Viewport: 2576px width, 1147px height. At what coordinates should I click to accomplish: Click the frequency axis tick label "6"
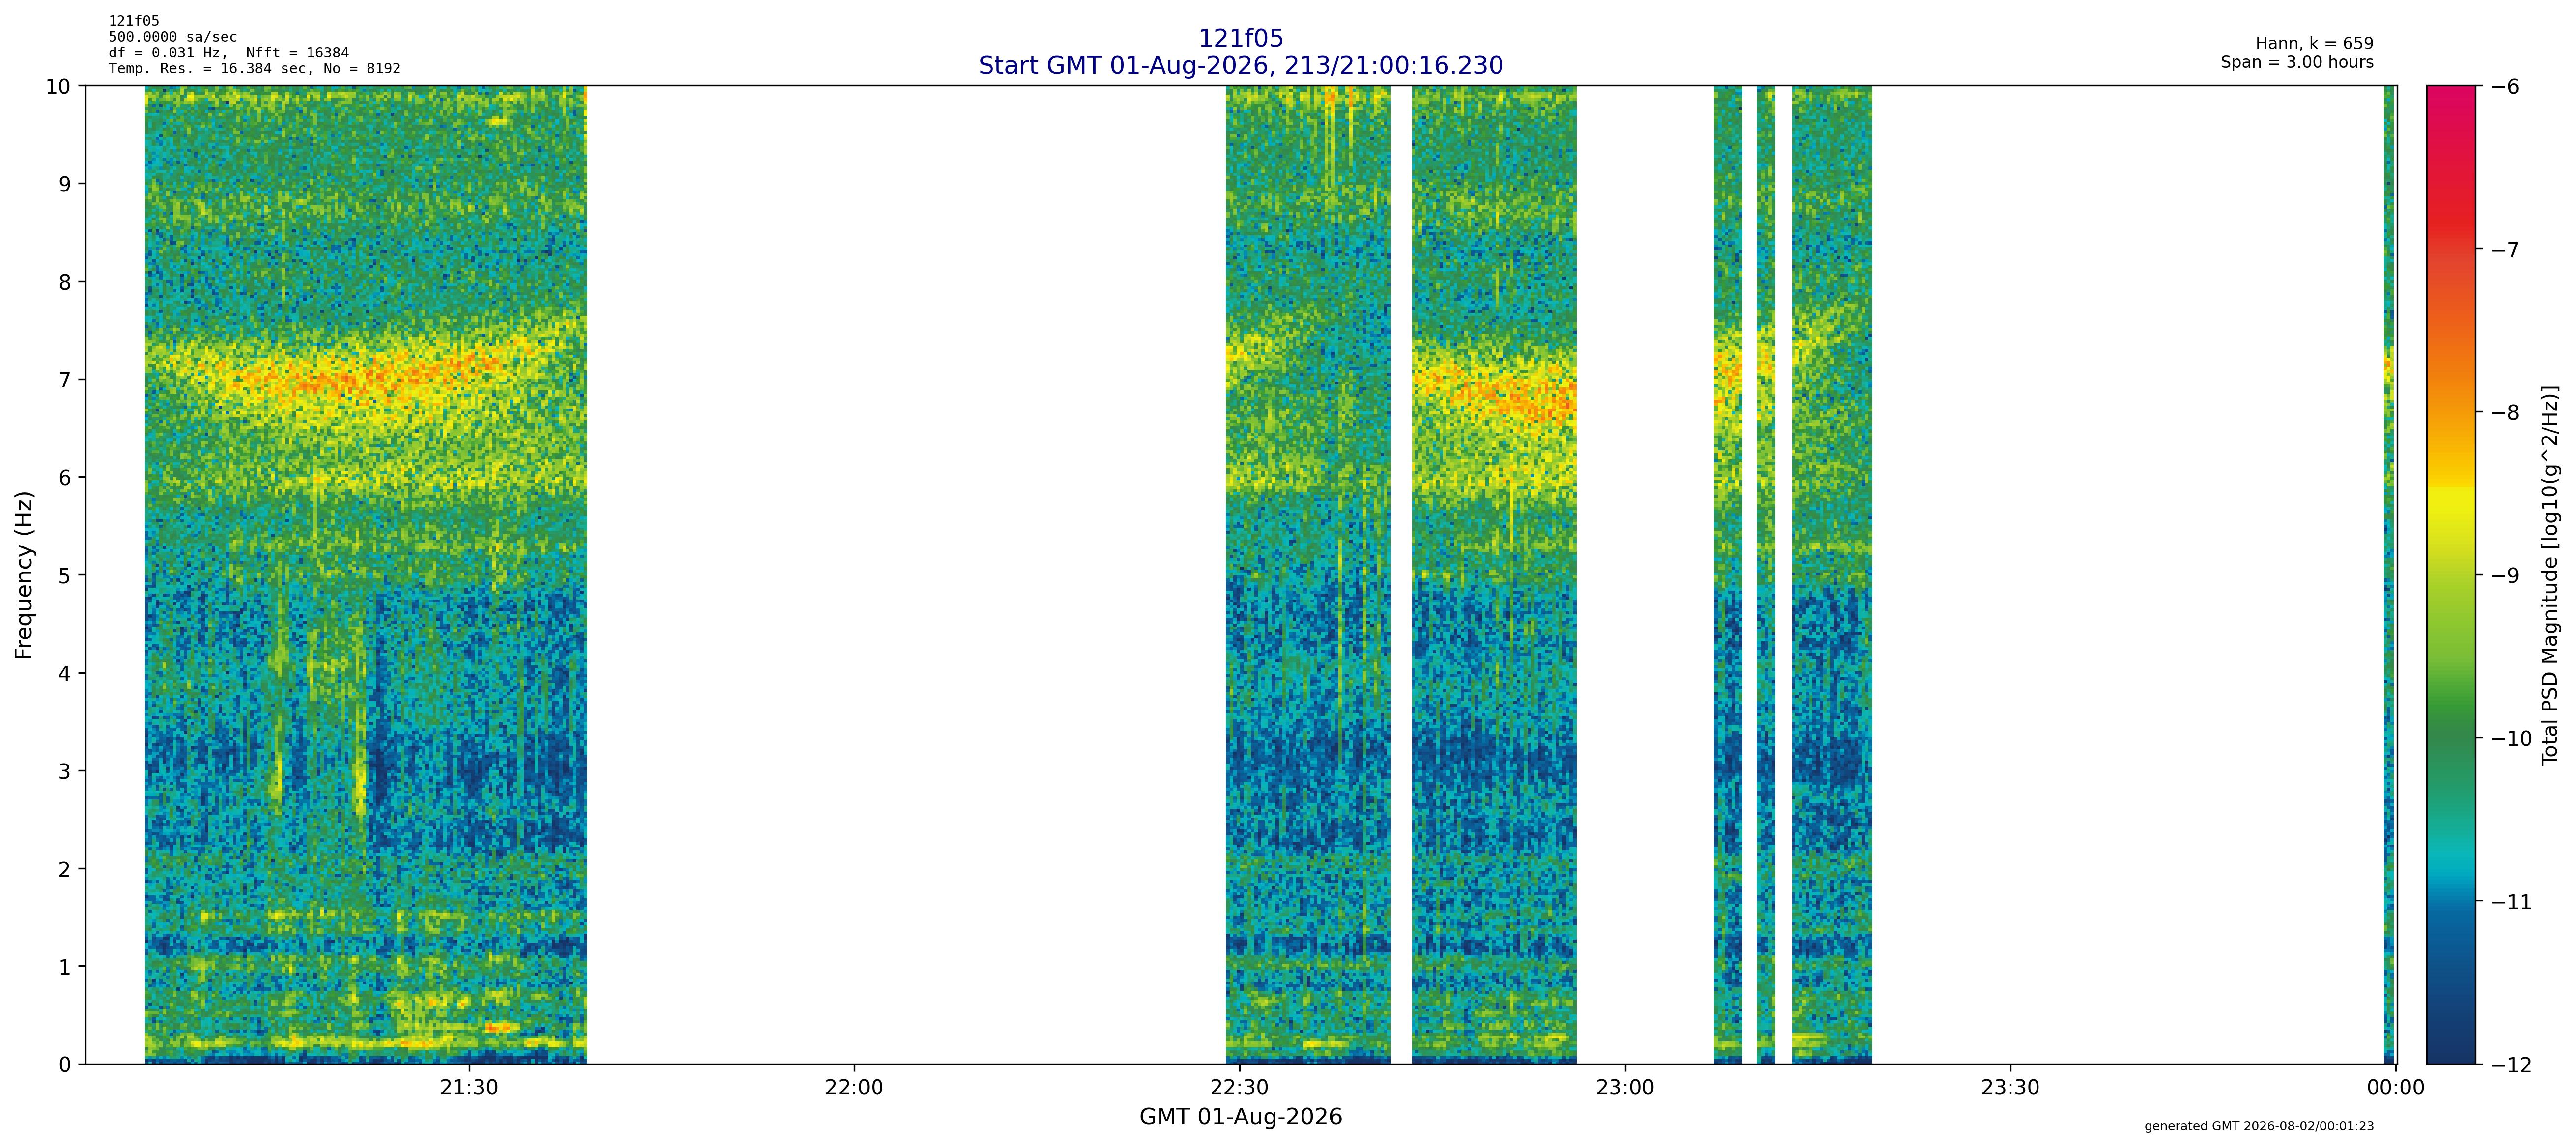(65, 478)
